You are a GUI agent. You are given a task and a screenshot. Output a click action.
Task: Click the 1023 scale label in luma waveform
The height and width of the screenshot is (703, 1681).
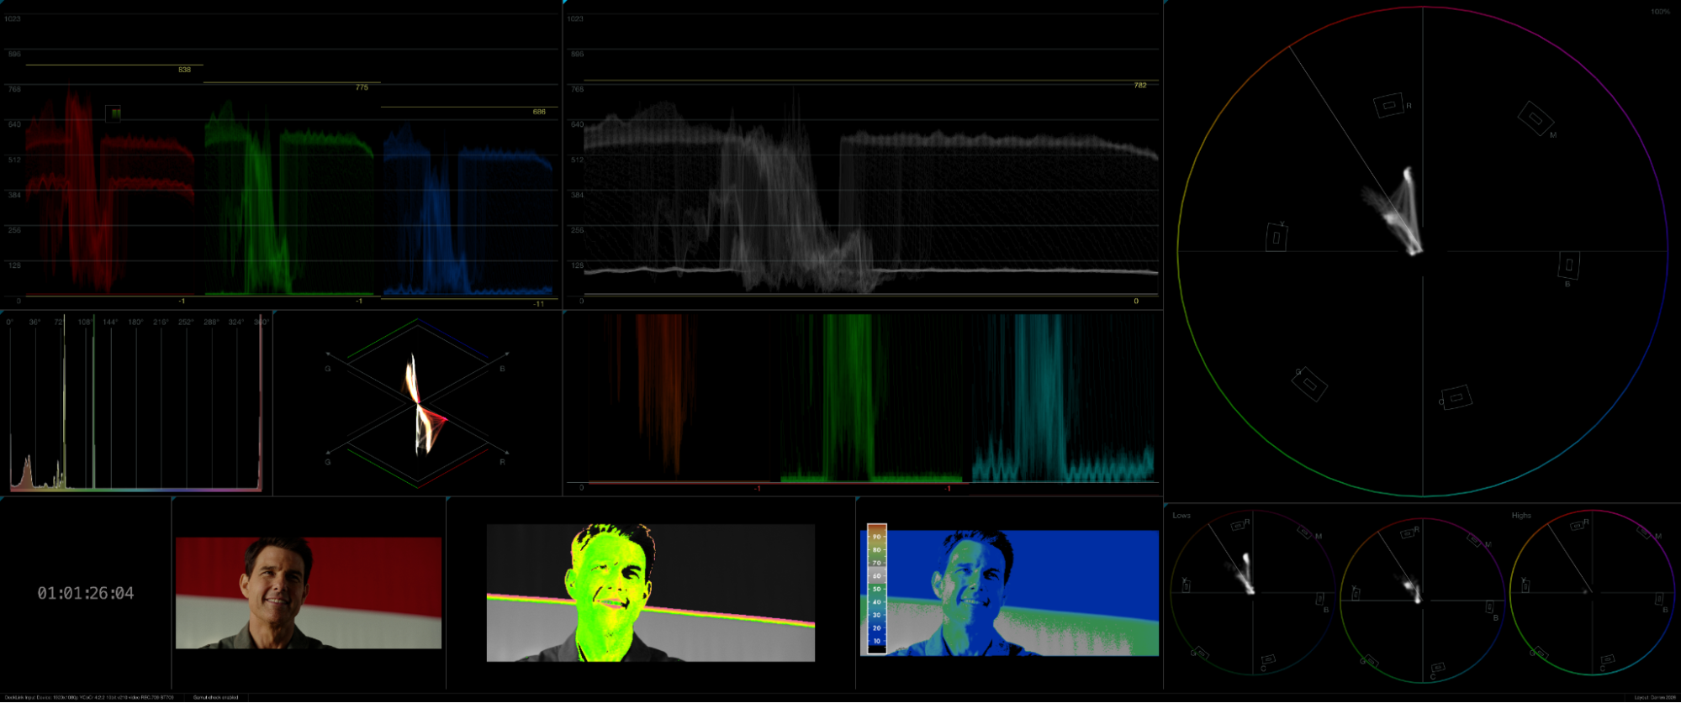pos(575,18)
